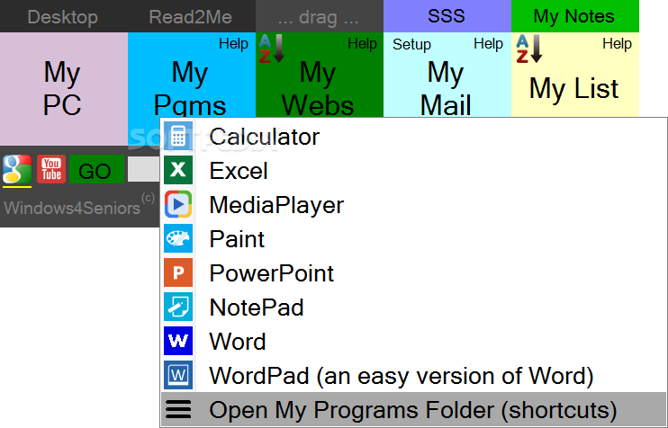The image size is (668, 428).
Task: Open the My Notes tab
Action: coord(575,16)
